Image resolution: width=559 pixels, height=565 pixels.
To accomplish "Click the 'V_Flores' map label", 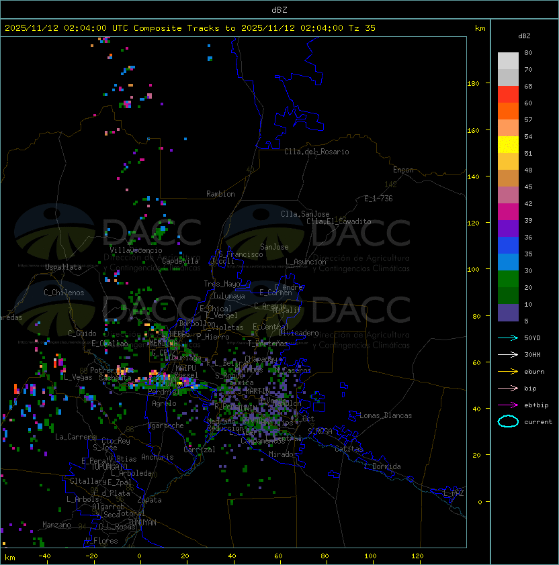I will point(101,541).
